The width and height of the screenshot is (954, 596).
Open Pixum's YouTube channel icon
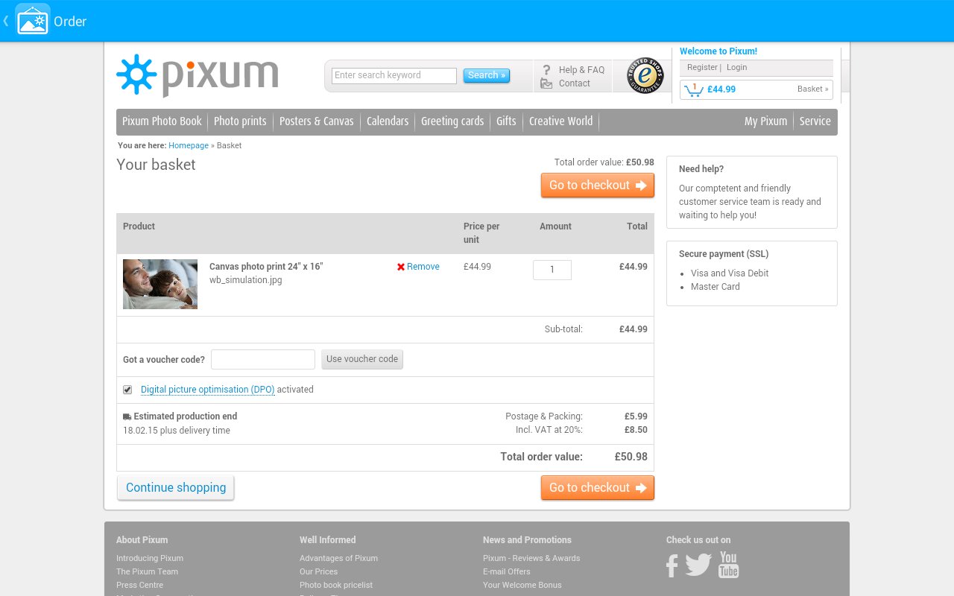click(x=728, y=565)
